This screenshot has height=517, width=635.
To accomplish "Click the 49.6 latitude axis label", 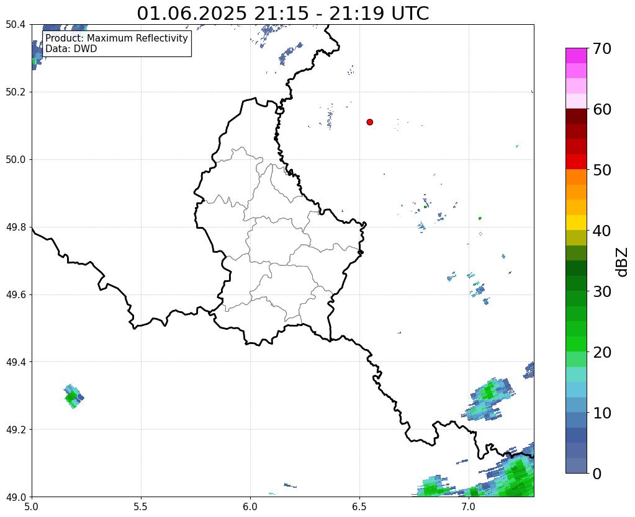I will click(x=16, y=295).
